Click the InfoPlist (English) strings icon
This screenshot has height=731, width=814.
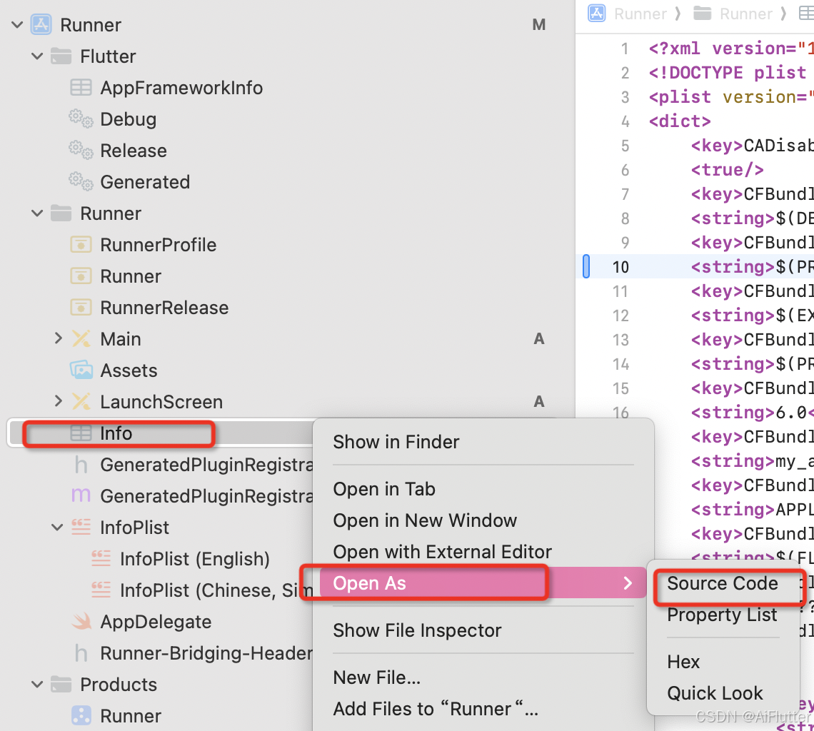[101, 559]
